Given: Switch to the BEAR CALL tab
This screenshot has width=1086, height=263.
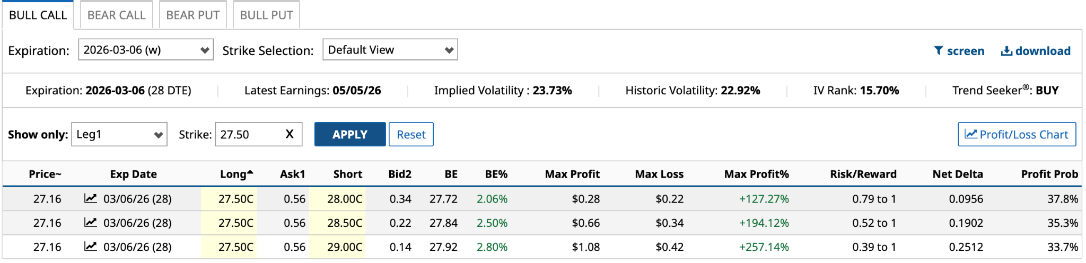Looking at the screenshot, I should [116, 15].
